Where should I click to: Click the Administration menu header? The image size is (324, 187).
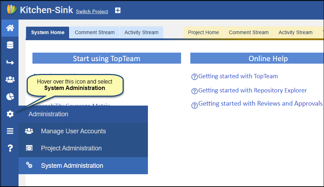pyautogui.click(x=83, y=114)
